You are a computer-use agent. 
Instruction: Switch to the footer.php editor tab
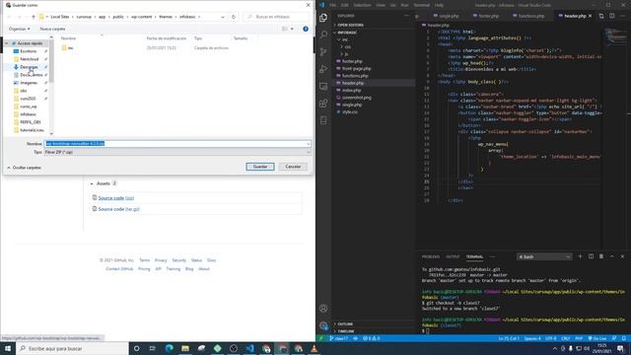[488, 16]
